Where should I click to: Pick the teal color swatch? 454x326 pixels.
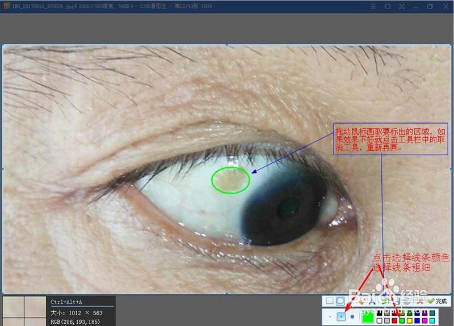pyautogui.click(x=432, y=314)
